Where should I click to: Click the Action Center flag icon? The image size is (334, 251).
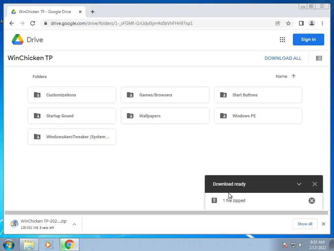(285, 245)
